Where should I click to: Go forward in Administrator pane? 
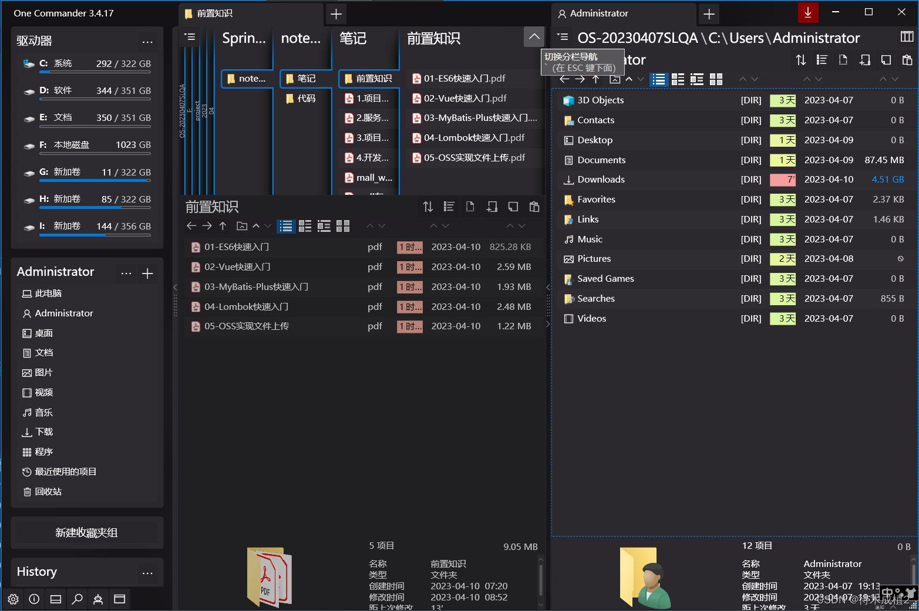tap(580, 79)
